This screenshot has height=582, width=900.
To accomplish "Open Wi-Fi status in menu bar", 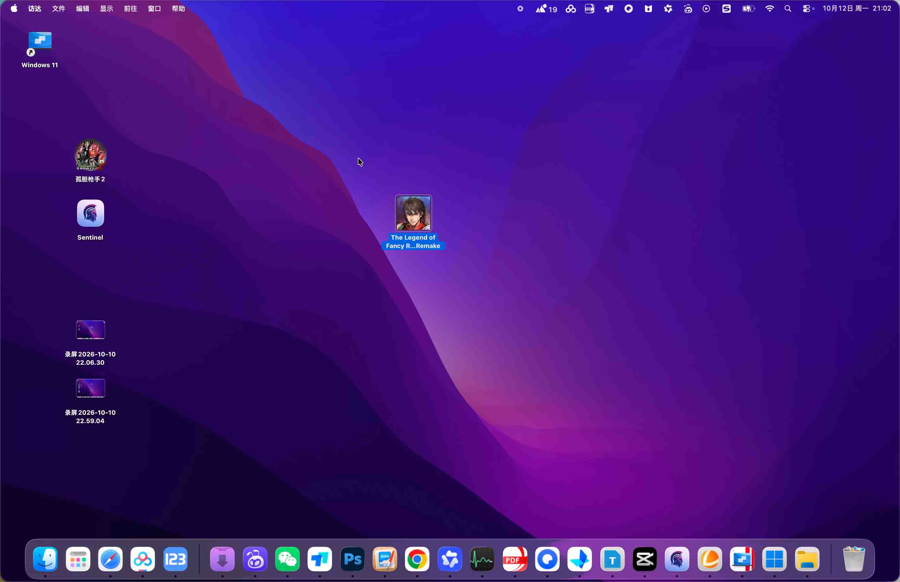I will click(x=769, y=8).
